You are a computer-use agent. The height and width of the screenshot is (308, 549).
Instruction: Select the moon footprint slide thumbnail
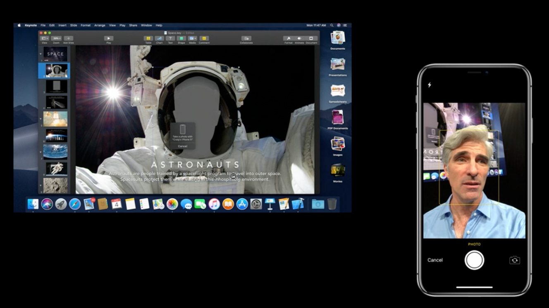55,185
